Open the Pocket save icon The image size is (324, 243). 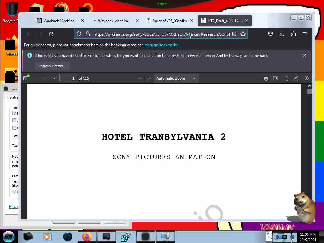pos(271,34)
